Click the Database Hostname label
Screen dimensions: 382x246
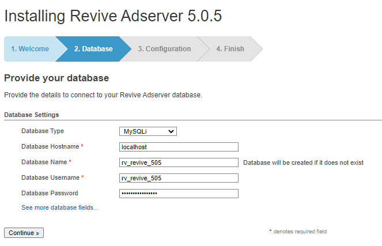tap(50, 146)
